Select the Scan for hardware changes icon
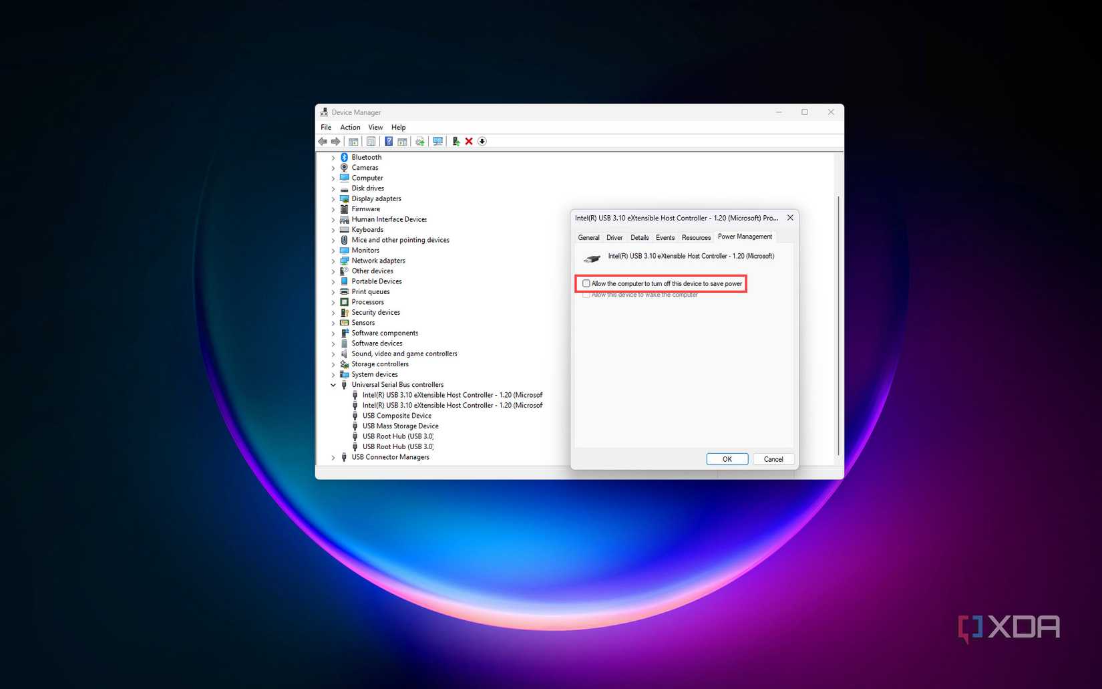1102x689 pixels. click(x=437, y=141)
